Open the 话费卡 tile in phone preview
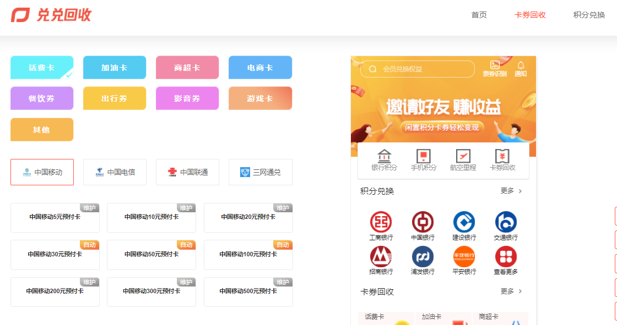Screen dimensions: 617x325 click(386, 318)
